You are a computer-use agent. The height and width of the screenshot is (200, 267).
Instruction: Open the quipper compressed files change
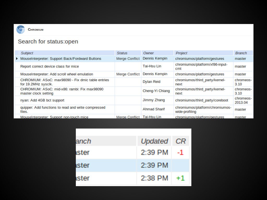[63, 110]
